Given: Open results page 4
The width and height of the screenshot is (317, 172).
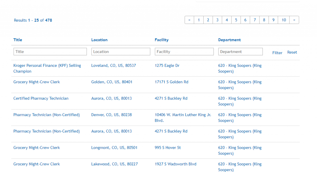Looking at the screenshot, I should [x=227, y=20].
